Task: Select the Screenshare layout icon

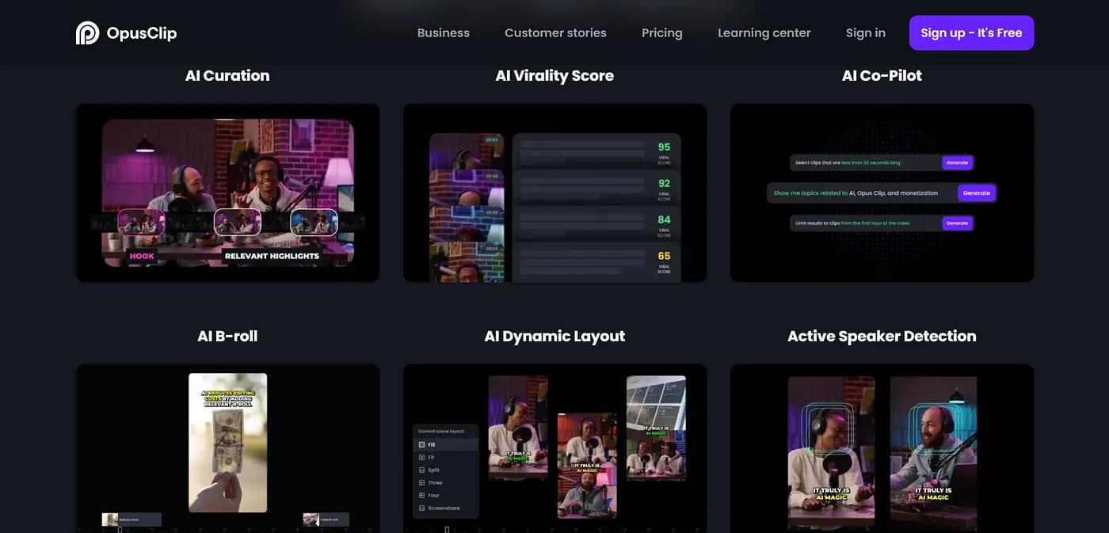Action: pos(421,508)
